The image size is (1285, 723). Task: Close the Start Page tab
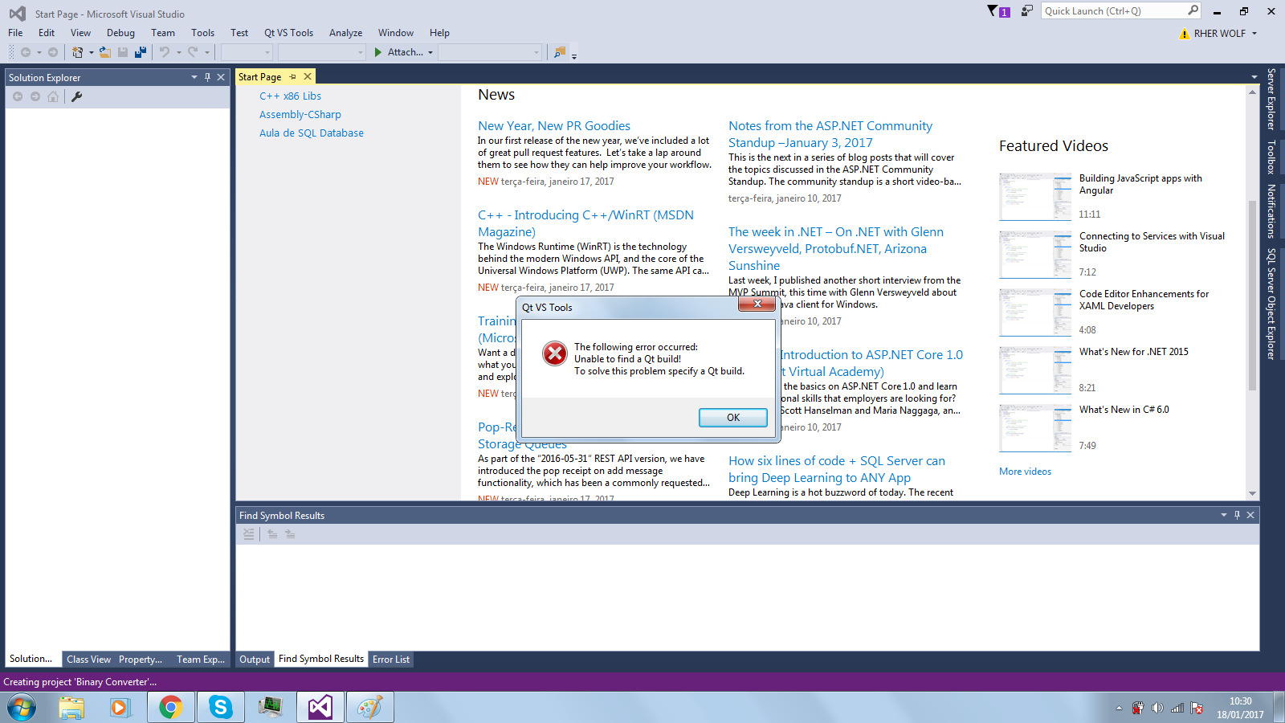point(307,77)
